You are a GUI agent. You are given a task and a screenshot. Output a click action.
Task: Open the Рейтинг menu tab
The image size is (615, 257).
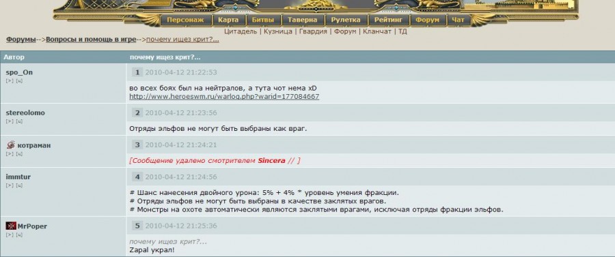click(388, 20)
